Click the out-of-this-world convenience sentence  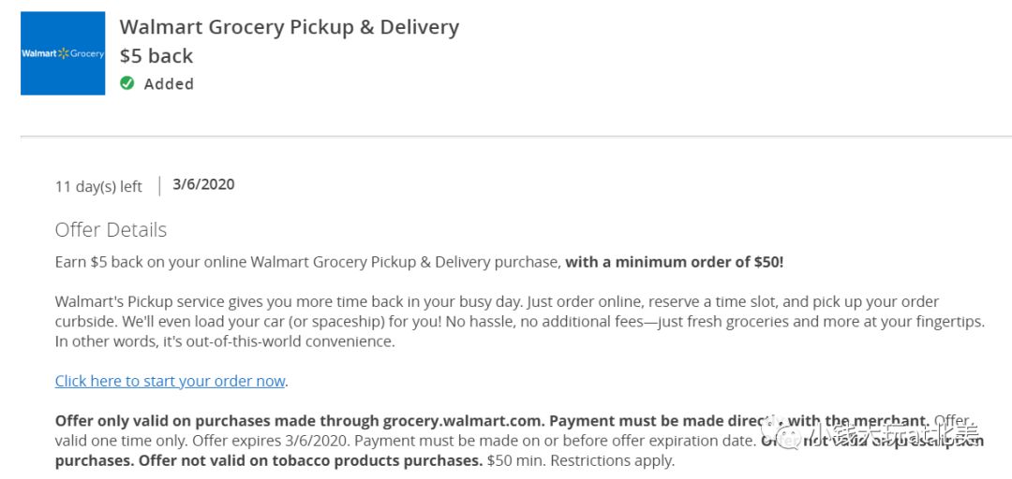(225, 341)
